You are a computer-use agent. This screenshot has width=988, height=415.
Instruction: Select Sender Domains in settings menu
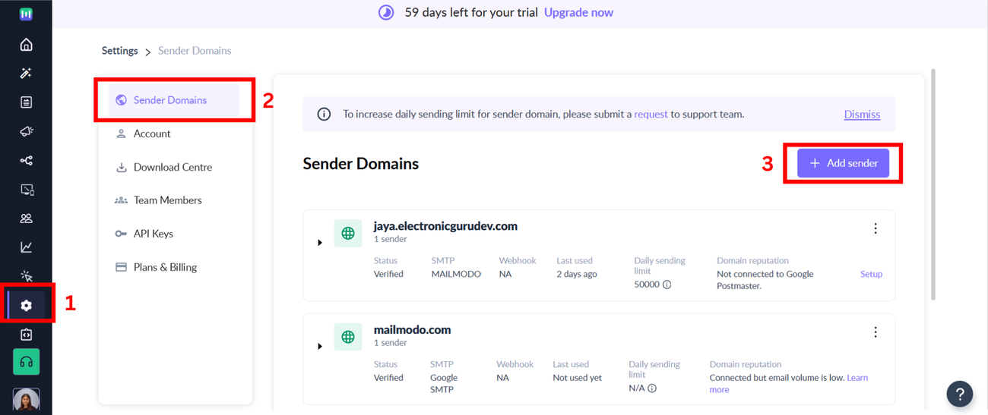(174, 100)
